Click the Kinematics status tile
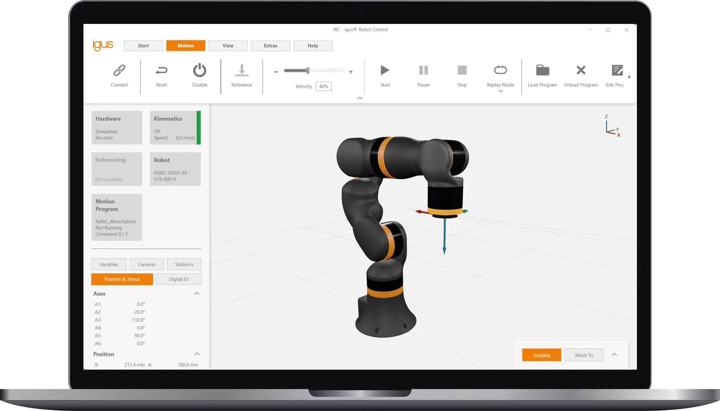 pyautogui.click(x=175, y=128)
